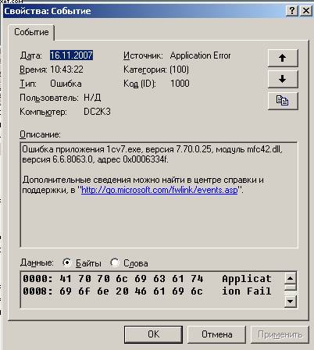Image resolution: width=314 pixels, height=350 pixels.
Task: Click the help question mark button
Action: [x=292, y=11]
